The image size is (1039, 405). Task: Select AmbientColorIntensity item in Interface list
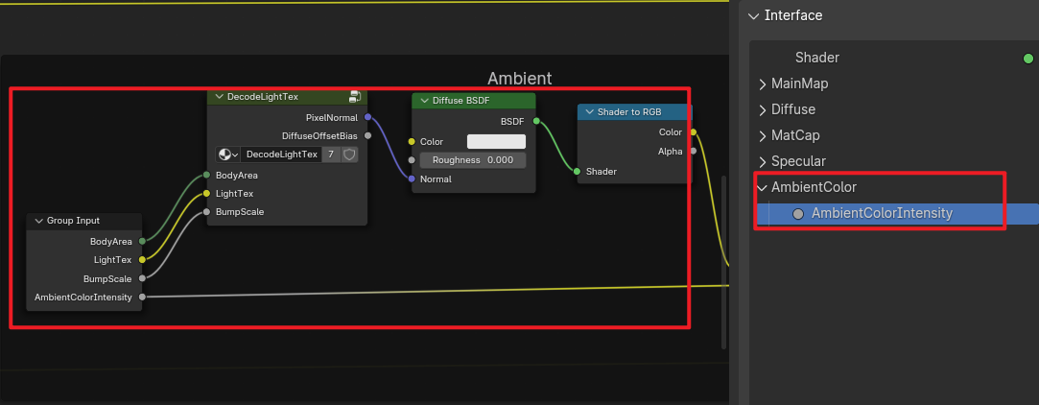[882, 214]
